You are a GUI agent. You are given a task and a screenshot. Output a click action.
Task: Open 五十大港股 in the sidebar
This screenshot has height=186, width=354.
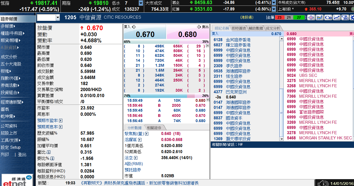pyautogui.click(x=11, y=64)
